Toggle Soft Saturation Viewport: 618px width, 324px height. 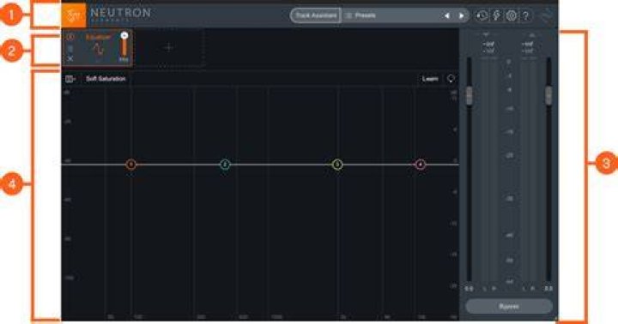coord(106,79)
